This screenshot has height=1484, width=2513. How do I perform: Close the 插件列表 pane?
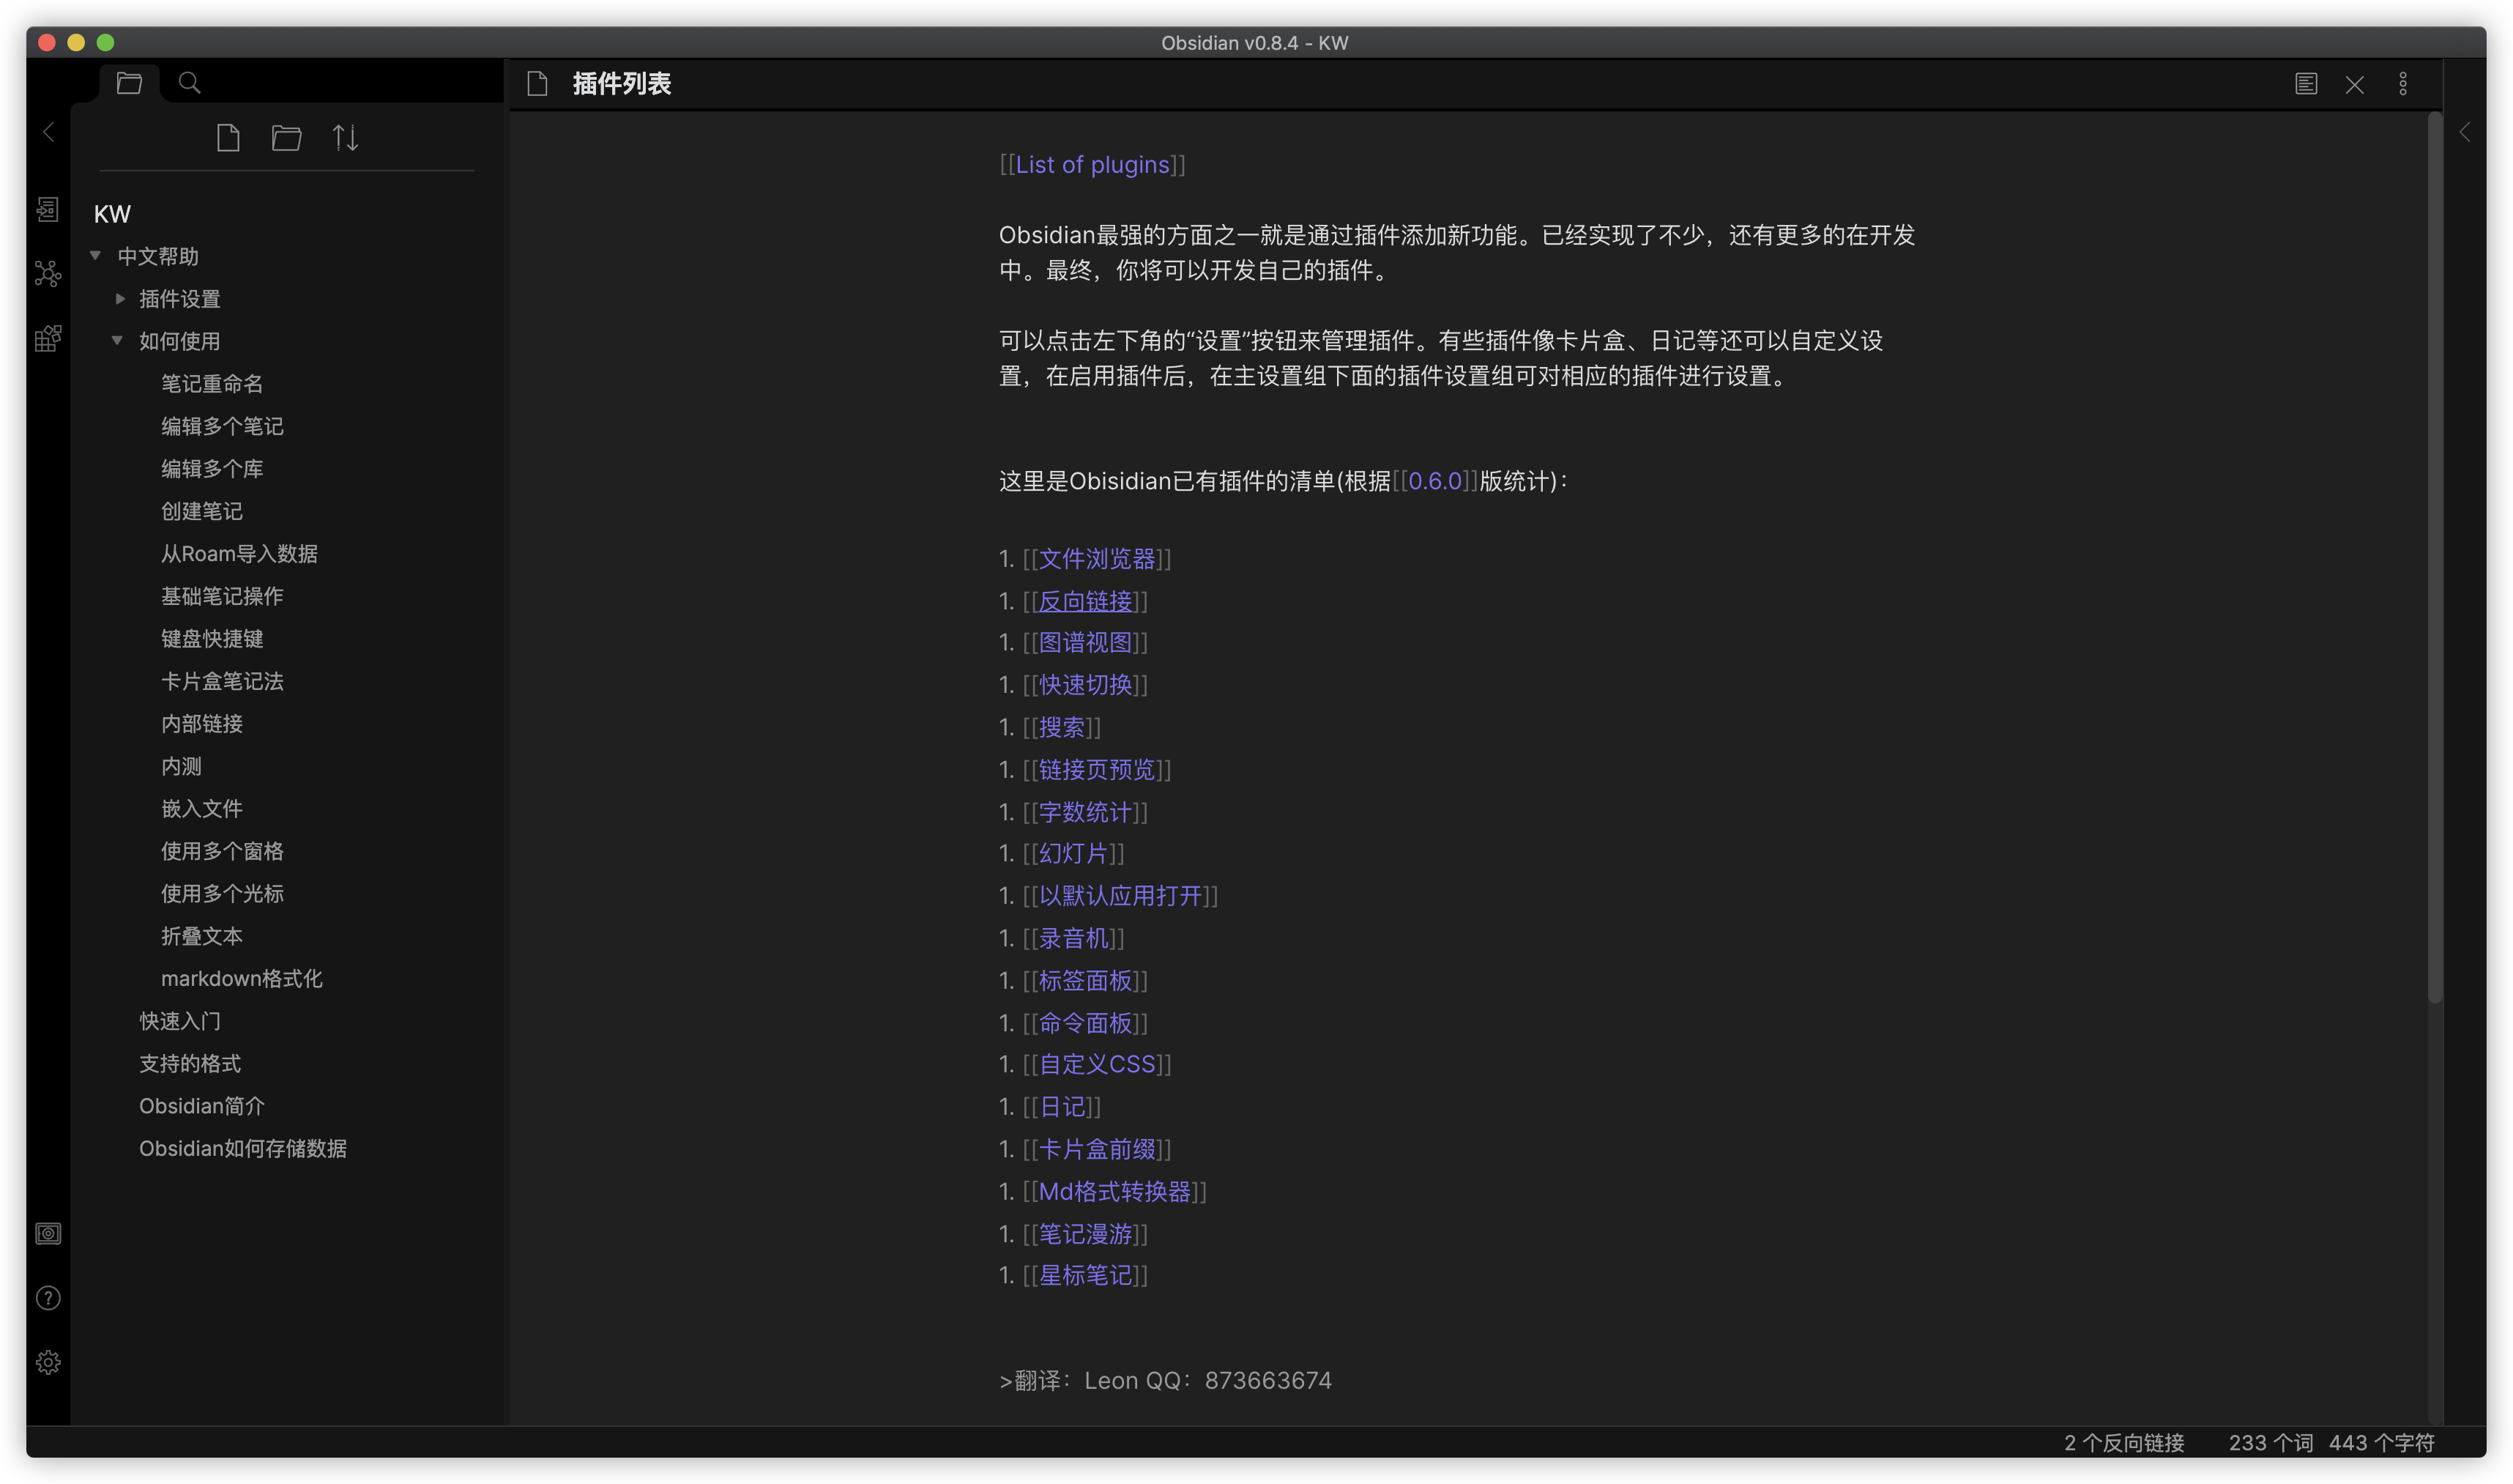(2354, 84)
